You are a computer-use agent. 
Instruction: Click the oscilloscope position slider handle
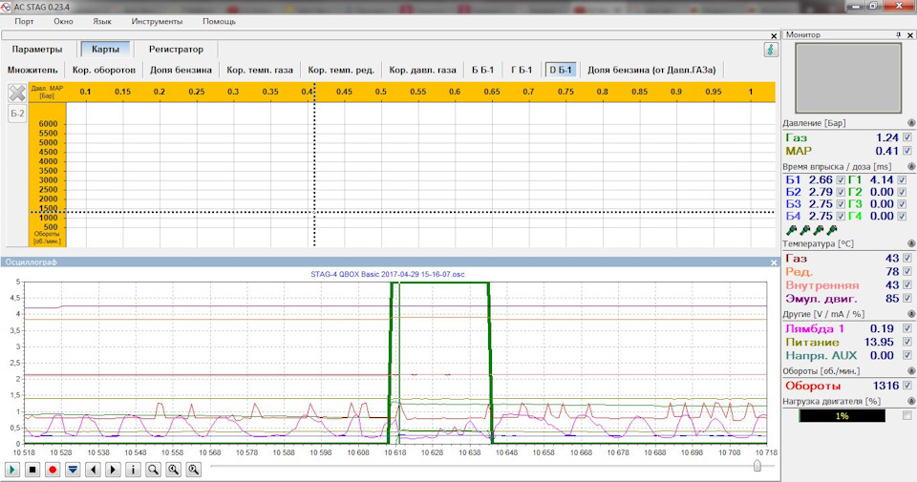pyautogui.click(x=757, y=466)
